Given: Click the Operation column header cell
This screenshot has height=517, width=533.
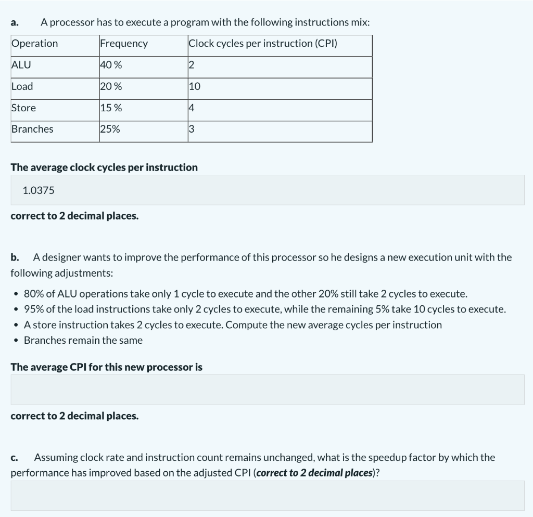Looking at the screenshot, I should tap(55, 46).
